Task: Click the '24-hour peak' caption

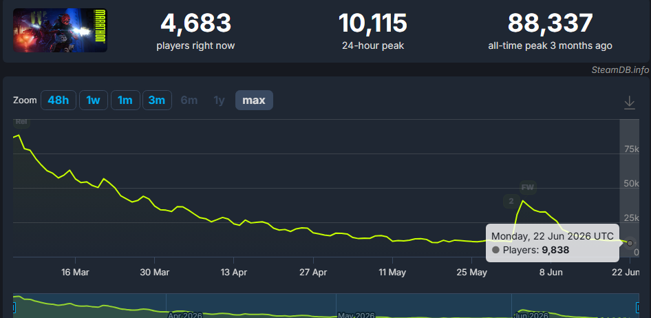Action: pos(373,45)
